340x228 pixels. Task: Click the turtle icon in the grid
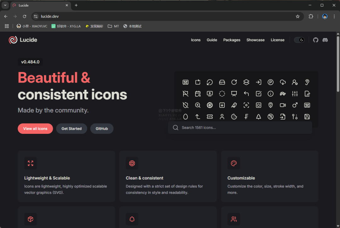coord(283,94)
